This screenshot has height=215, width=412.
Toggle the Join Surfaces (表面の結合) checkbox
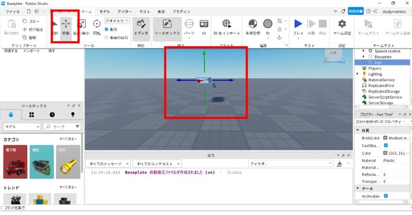click(107, 38)
